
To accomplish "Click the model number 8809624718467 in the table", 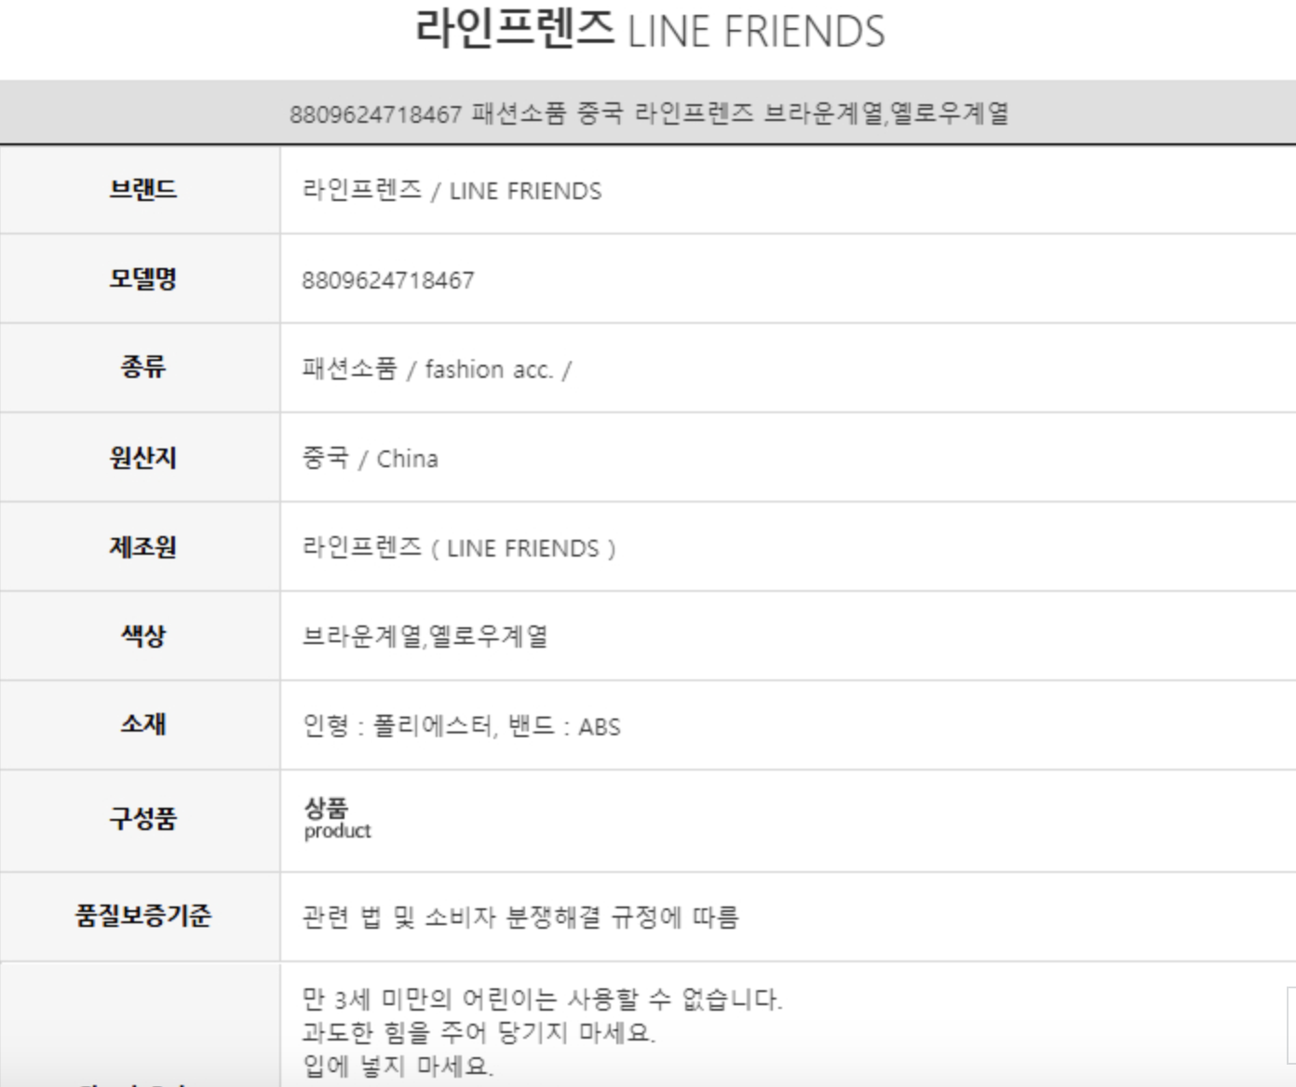I will pyautogui.click(x=388, y=280).
